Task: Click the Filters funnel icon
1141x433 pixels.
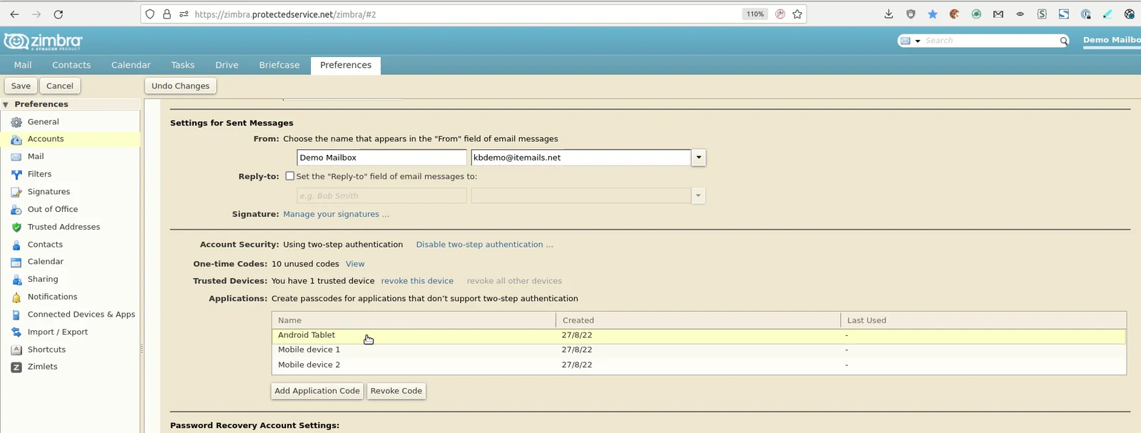Action: [16, 174]
